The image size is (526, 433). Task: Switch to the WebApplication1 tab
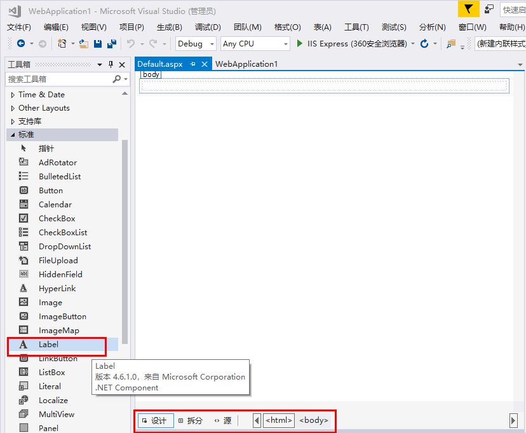pos(246,64)
